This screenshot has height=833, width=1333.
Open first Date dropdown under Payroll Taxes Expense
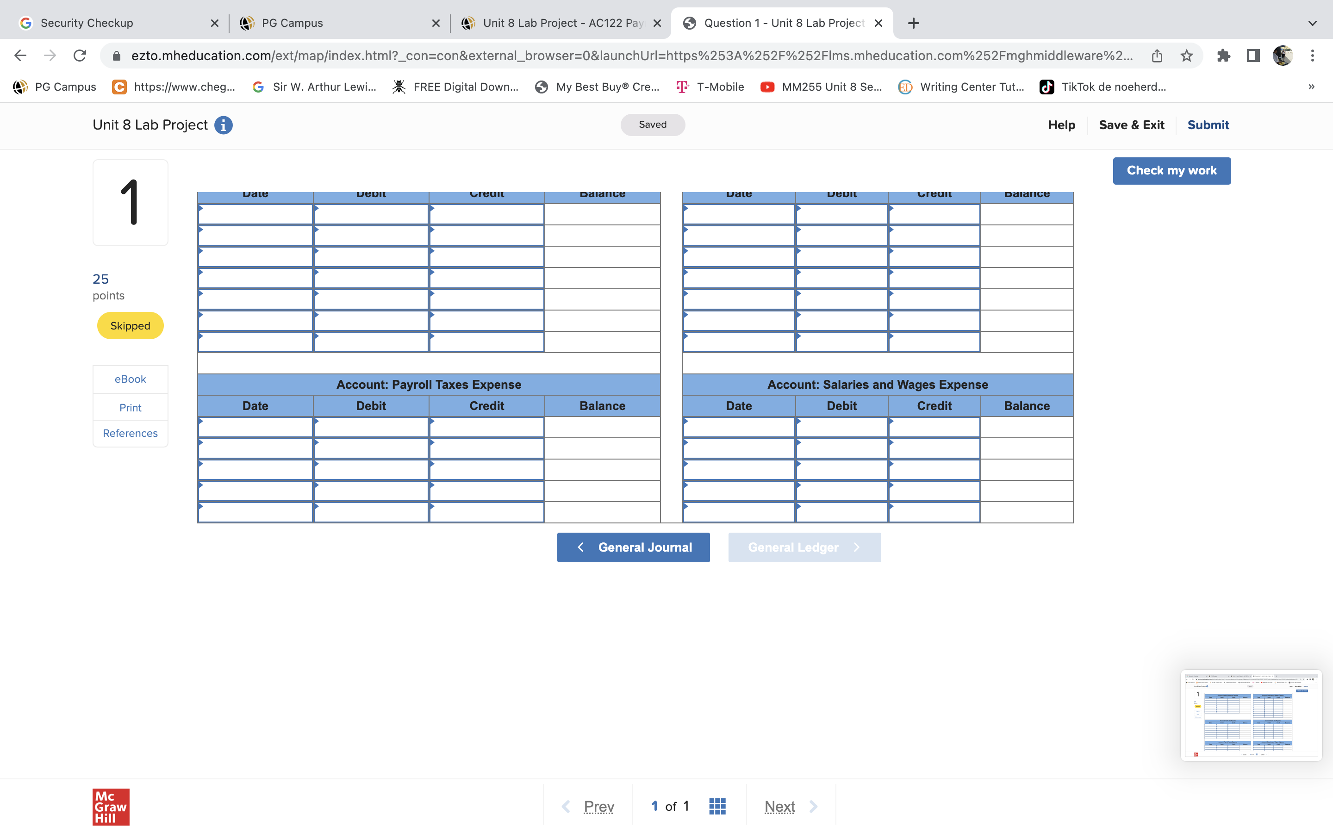tap(255, 427)
